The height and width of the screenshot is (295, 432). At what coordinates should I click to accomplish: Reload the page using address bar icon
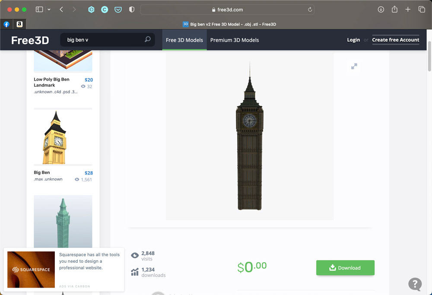coord(310,9)
